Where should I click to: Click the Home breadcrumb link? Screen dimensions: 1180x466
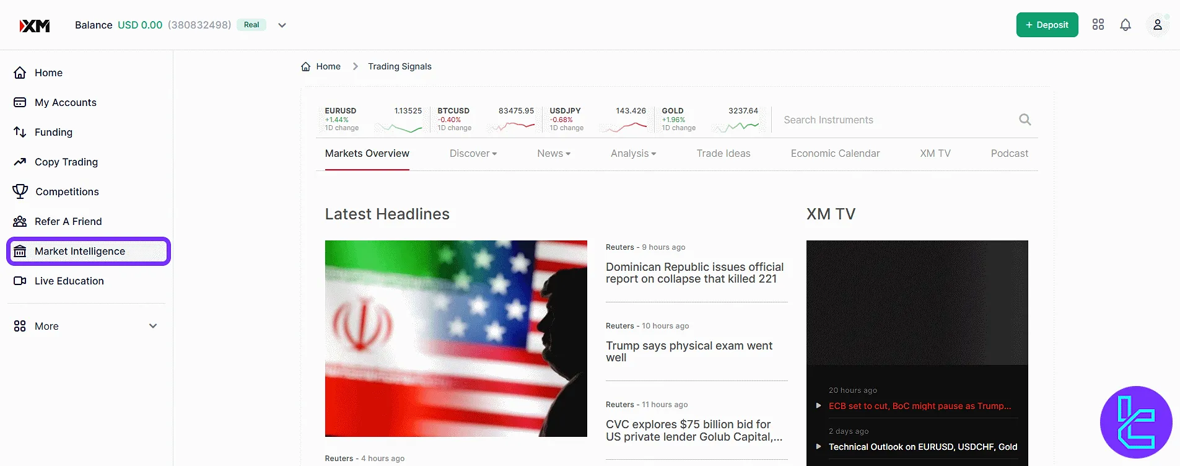point(328,66)
